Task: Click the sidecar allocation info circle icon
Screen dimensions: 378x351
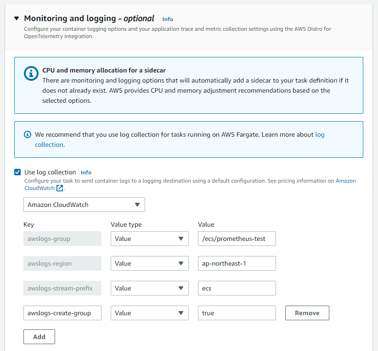Action: 31,73
